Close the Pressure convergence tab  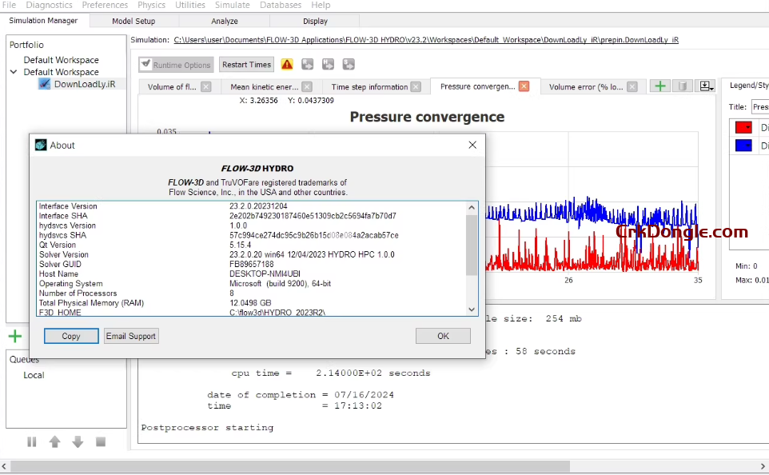click(524, 86)
